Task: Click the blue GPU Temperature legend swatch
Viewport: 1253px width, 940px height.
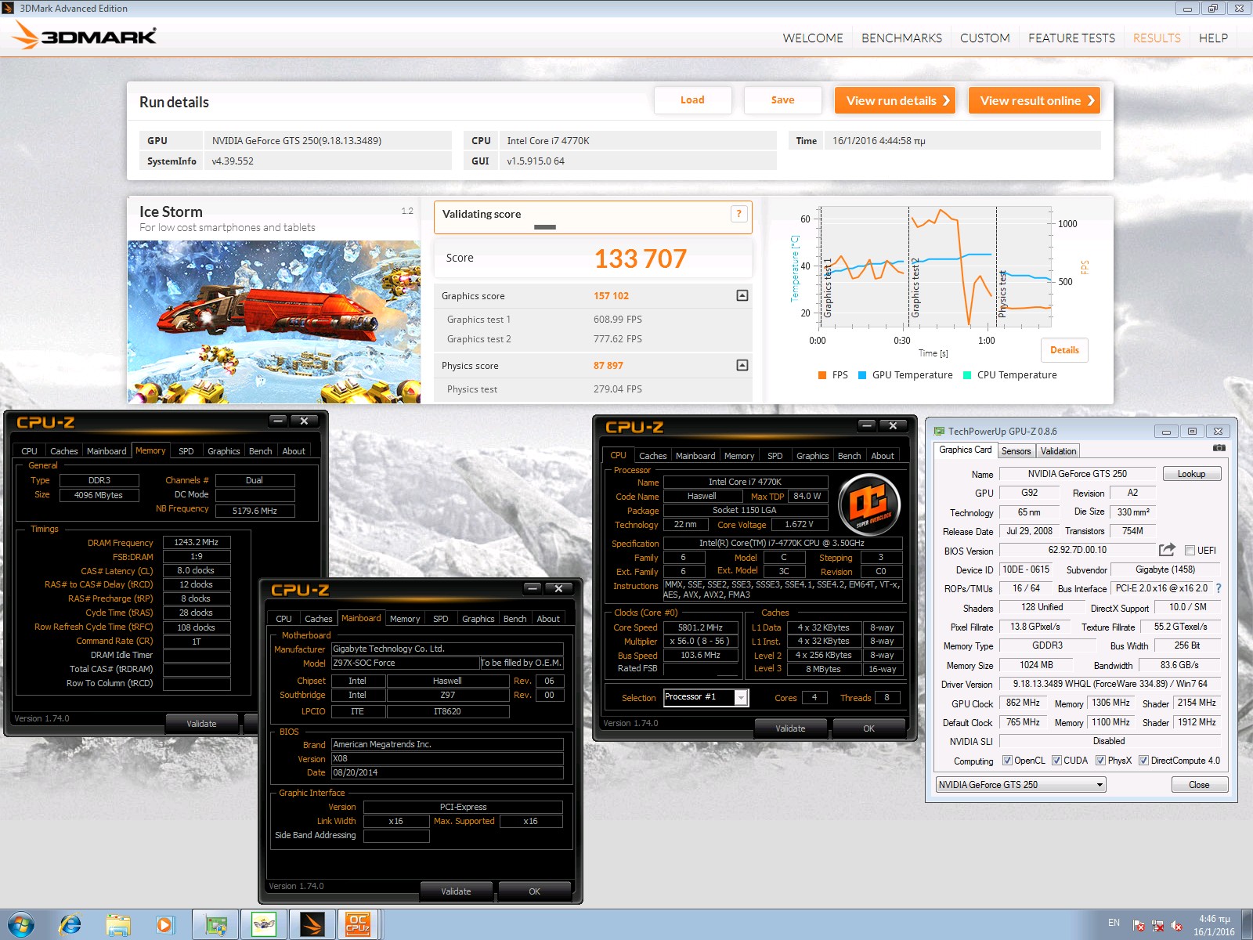Action: pos(862,375)
